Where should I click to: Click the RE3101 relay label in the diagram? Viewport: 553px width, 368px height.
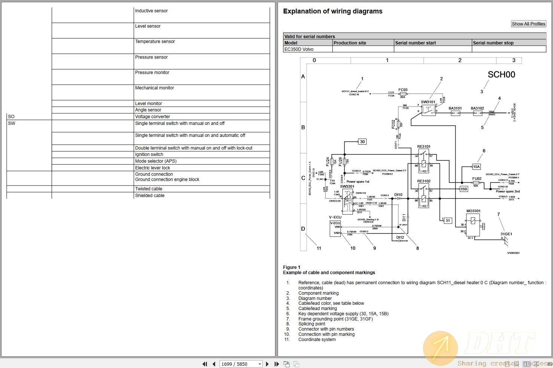(x=424, y=147)
